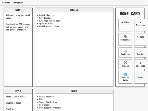Open the Blog link label

142,37
